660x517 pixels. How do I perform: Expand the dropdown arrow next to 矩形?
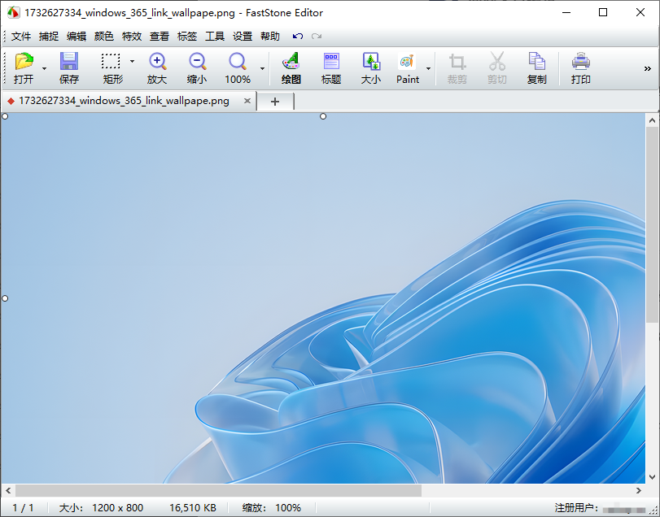click(x=132, y=62)
